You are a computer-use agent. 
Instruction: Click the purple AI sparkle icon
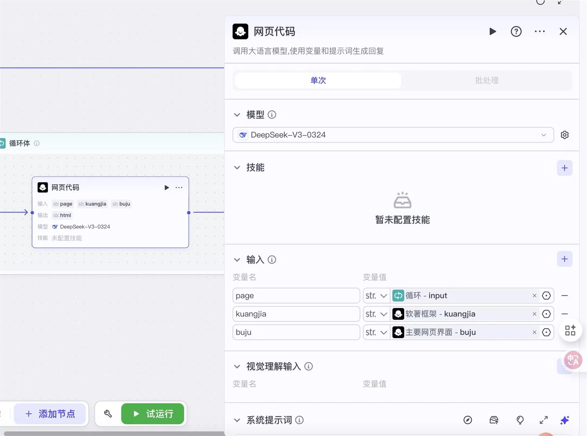(x=565, y=420)
